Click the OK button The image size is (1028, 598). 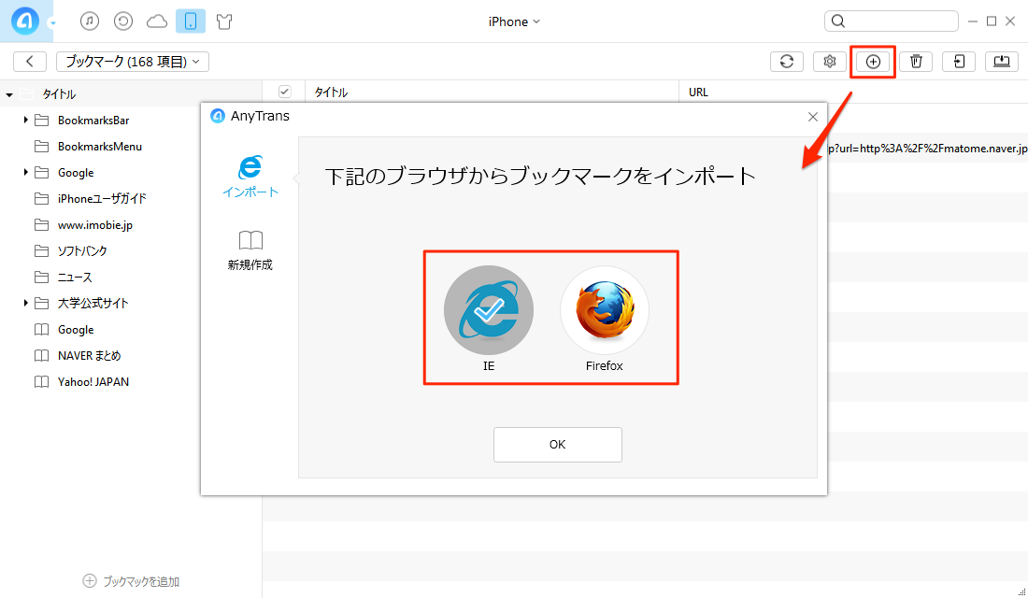pyautogui.click(x=557, y=445)
